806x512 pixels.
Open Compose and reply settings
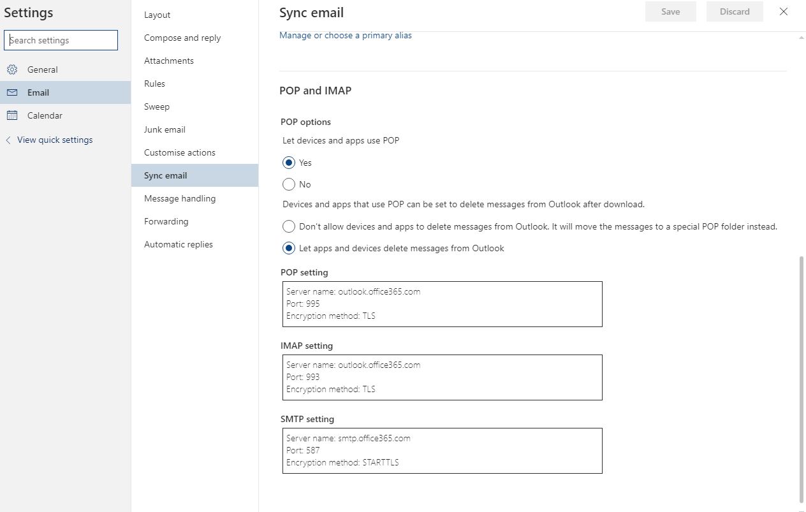(182, 38)
